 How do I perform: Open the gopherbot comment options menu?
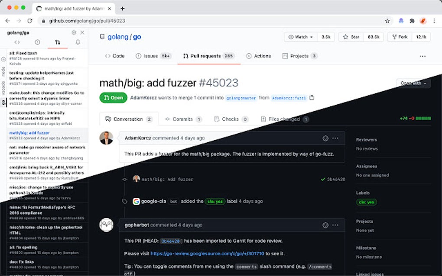pos(335,225)
